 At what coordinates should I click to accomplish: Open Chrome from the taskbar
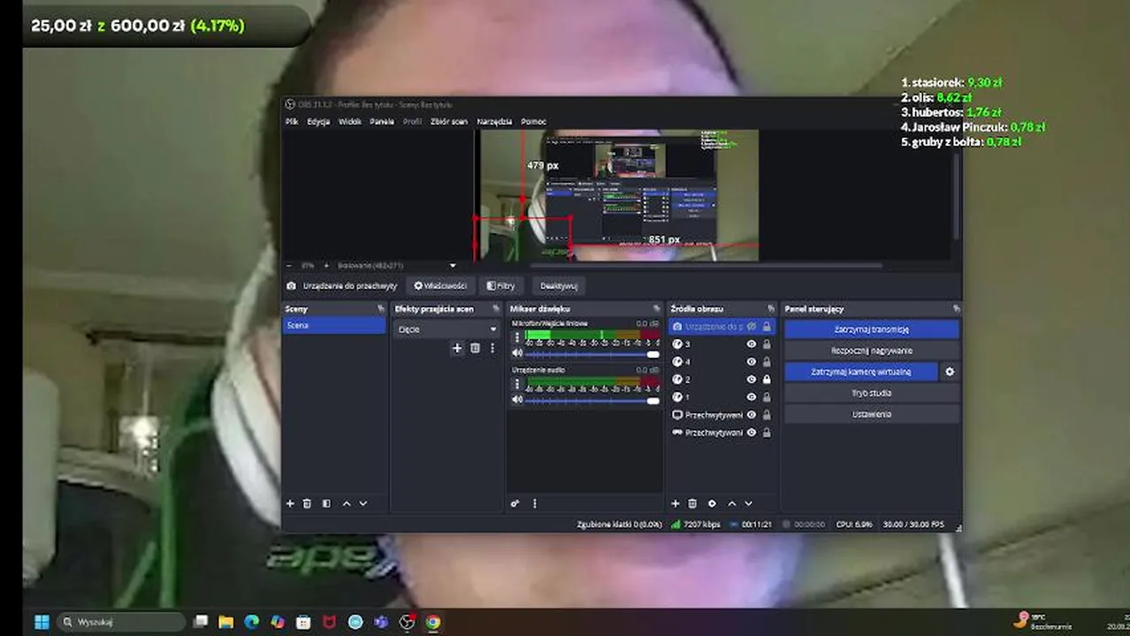point(432,622)
